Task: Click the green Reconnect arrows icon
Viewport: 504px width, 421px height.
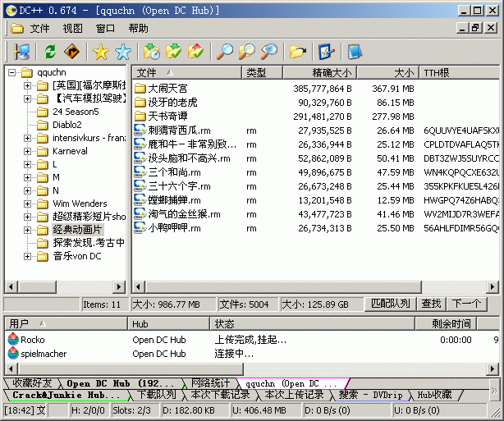Action: 50,52
